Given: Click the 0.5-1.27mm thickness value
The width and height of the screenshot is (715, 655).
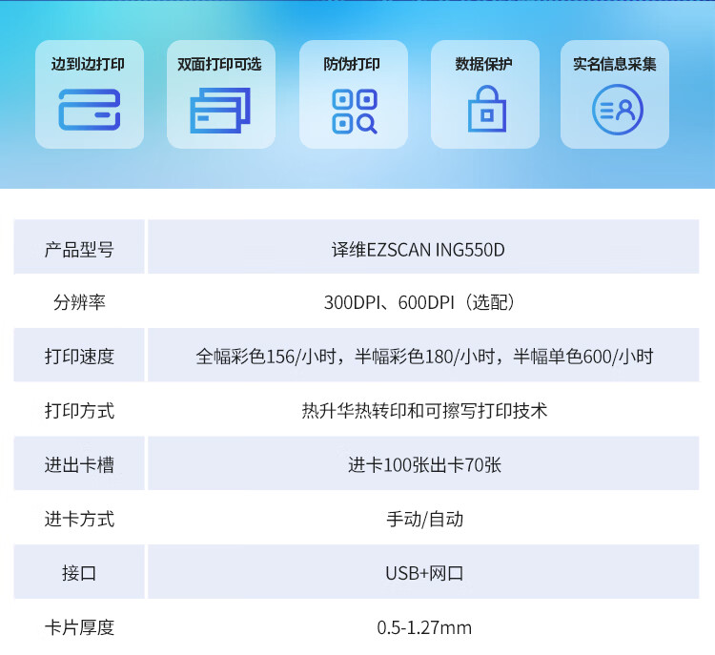Looking at the screenshot, I should (424, 627).
